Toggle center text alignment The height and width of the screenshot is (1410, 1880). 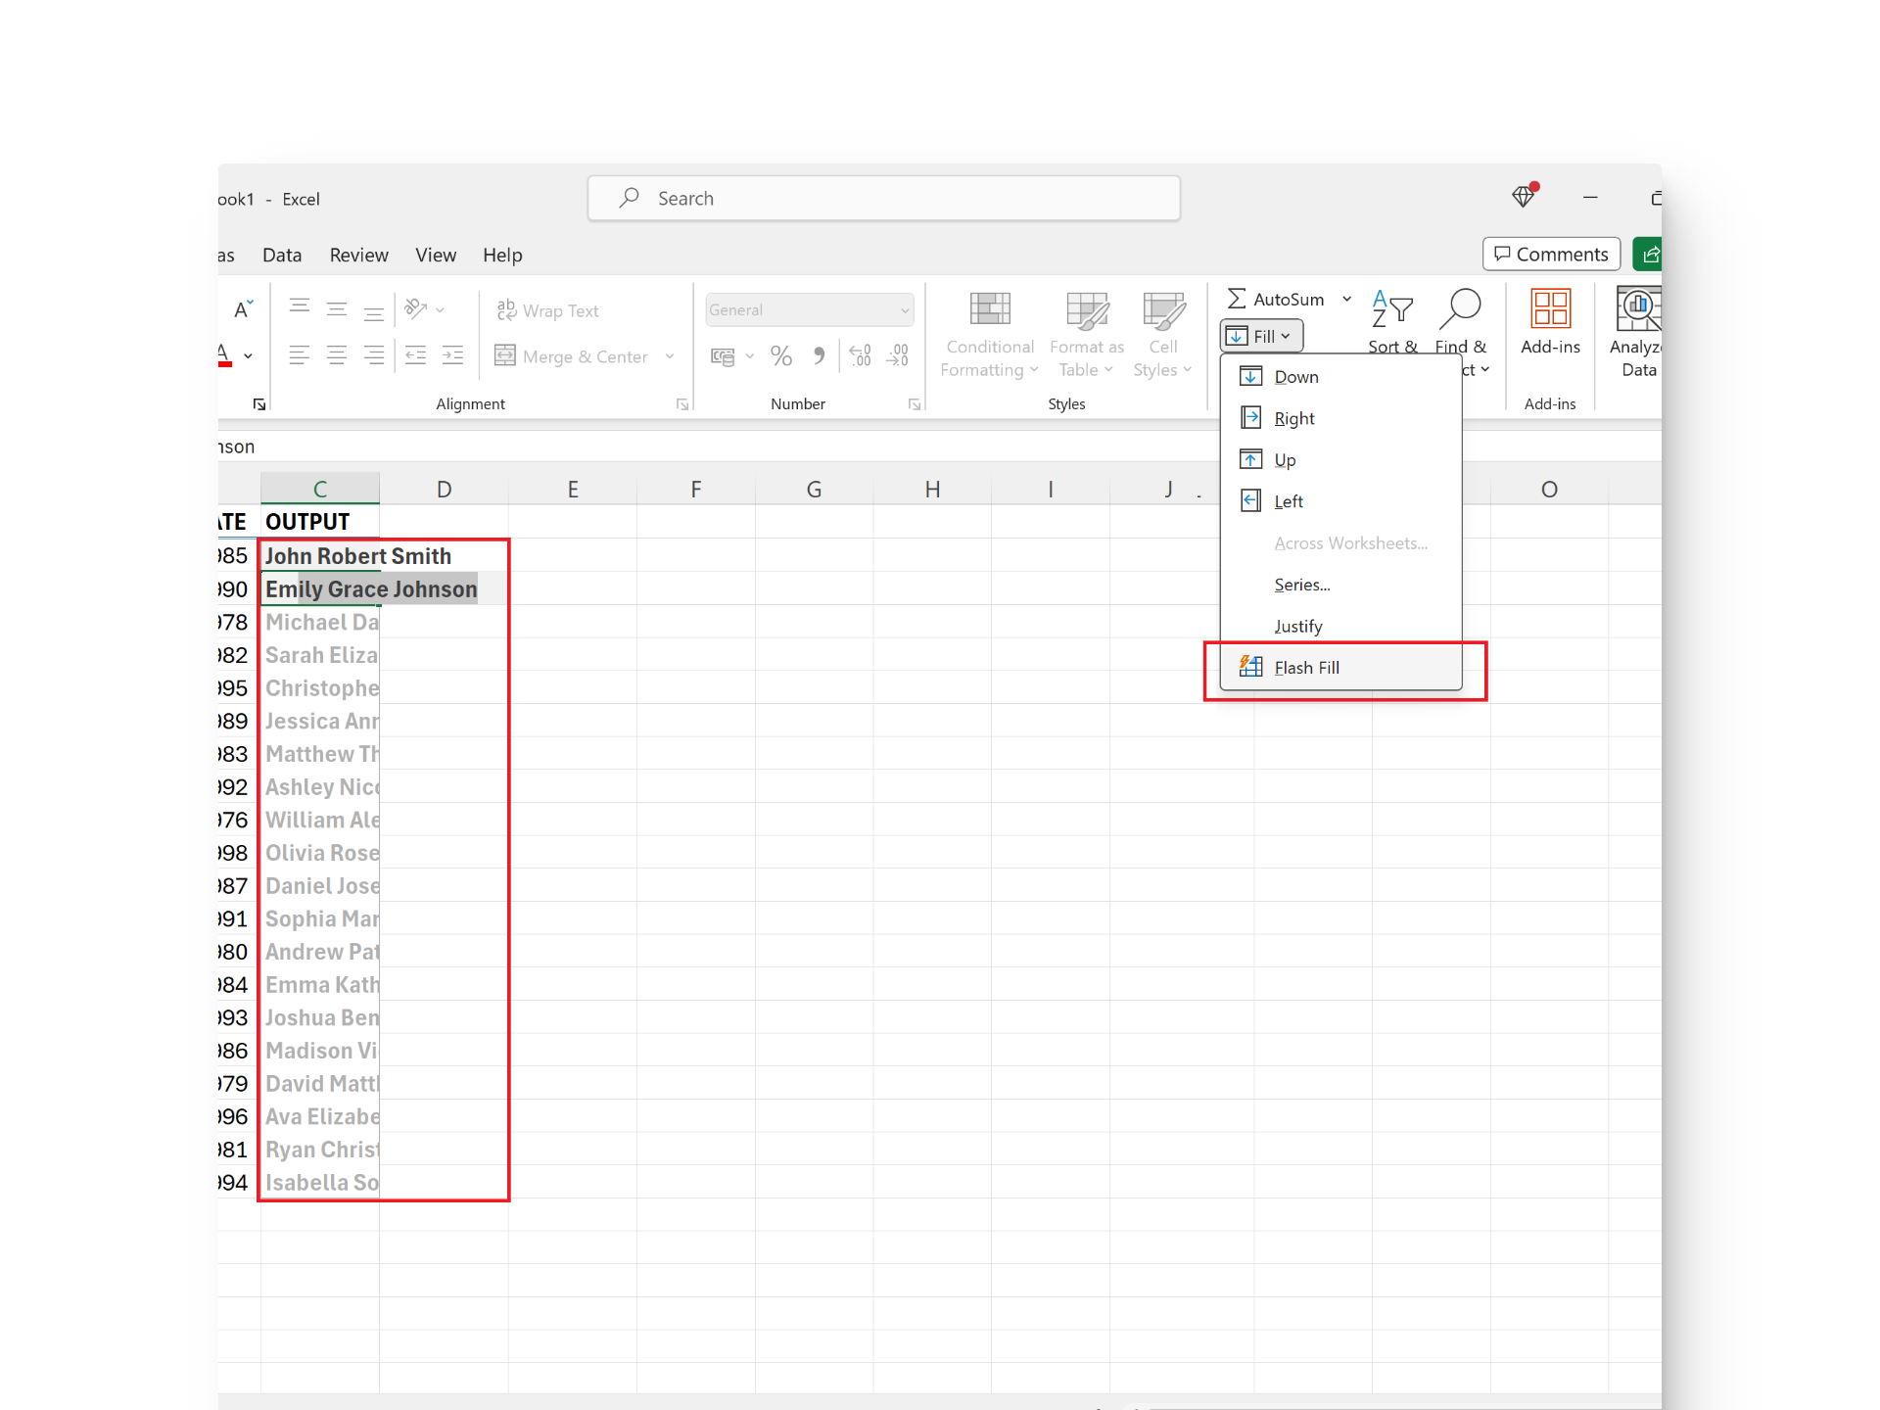(337, 355)
